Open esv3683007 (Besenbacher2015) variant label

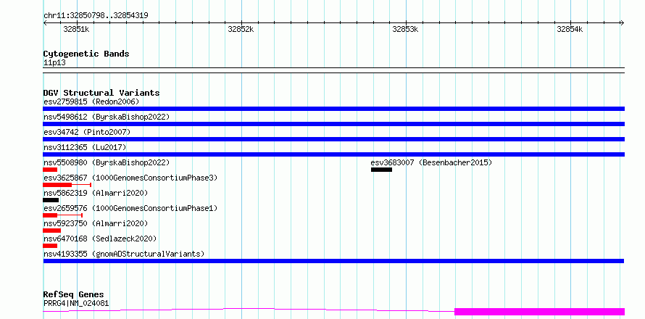pos(431,162)
